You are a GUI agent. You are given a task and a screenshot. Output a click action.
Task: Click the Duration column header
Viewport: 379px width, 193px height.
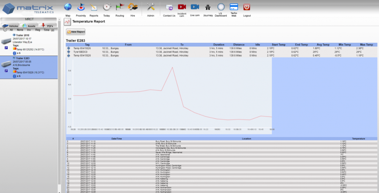click(219, 45)
